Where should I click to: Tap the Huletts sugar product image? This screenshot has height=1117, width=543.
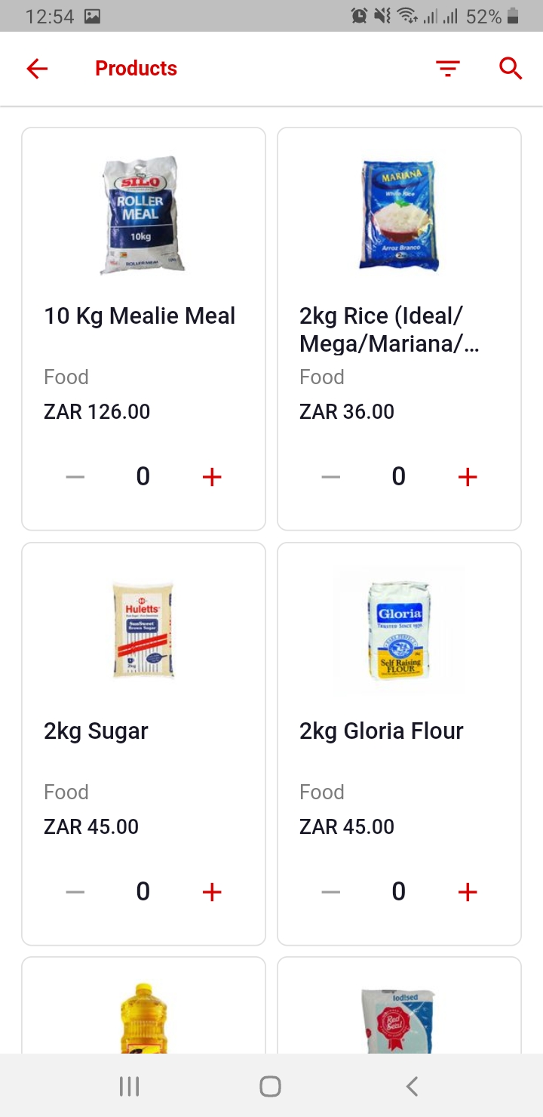click(143, 629)
